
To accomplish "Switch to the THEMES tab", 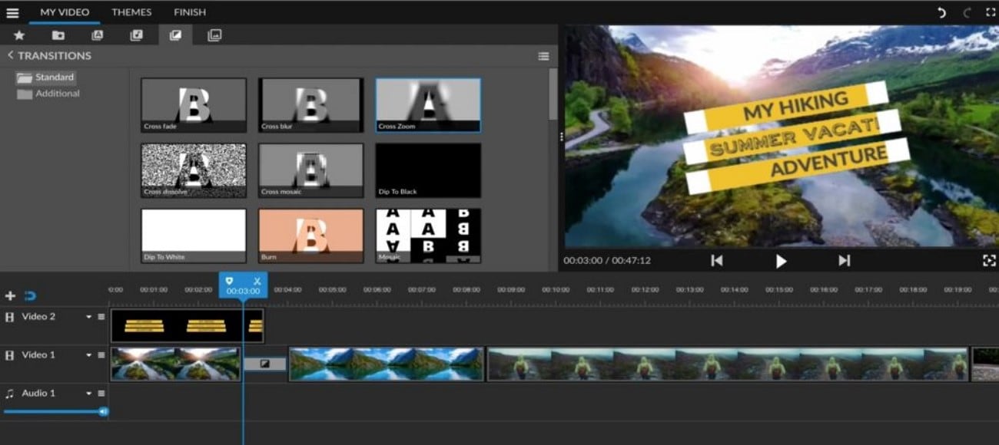I will click(131, 12).
